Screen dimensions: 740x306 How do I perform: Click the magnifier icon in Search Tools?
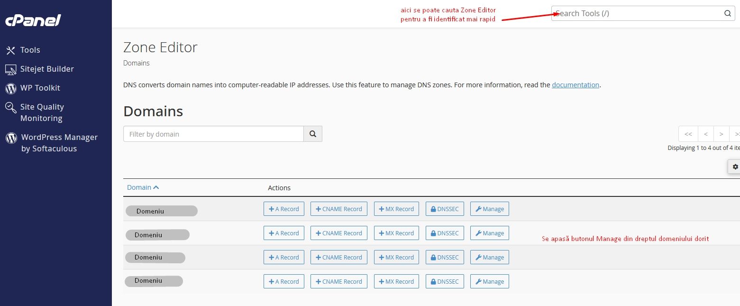pyautogui.click(x=728, y=13)
